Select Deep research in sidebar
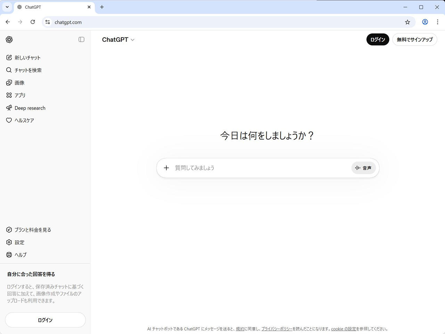445x334 pixels. point(30,108)
